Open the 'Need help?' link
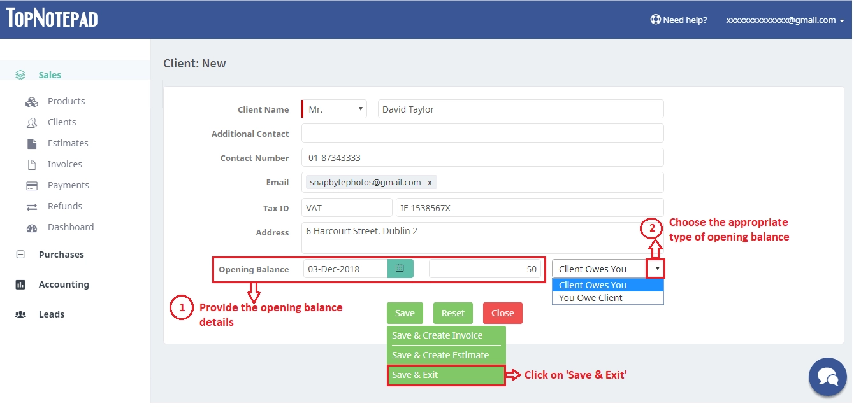 [x=678, y=20]
